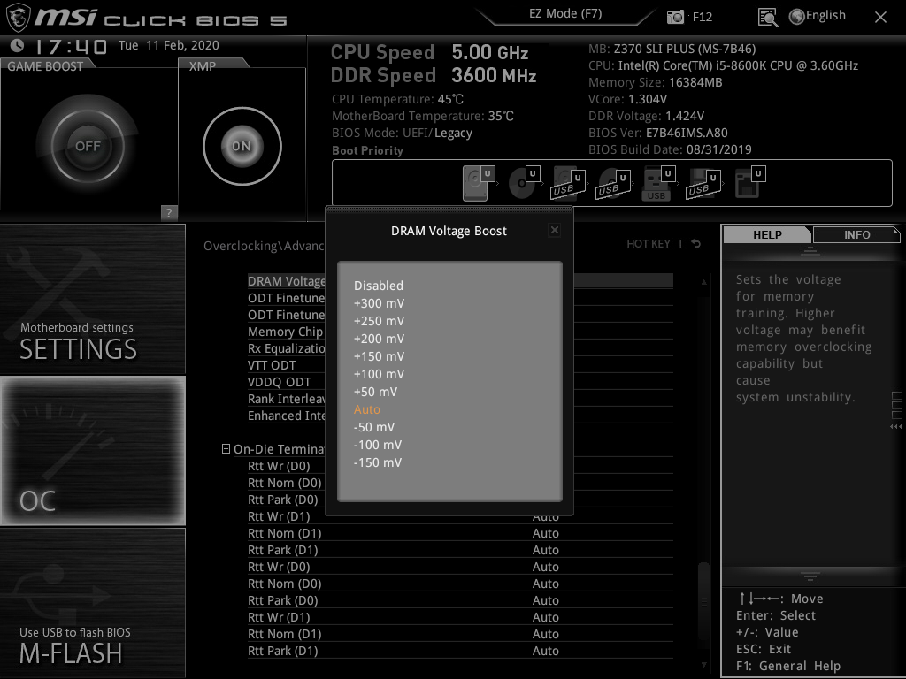Click the scroll-up arrow of settings list
The image size is (906, 679).
(703, 282)
